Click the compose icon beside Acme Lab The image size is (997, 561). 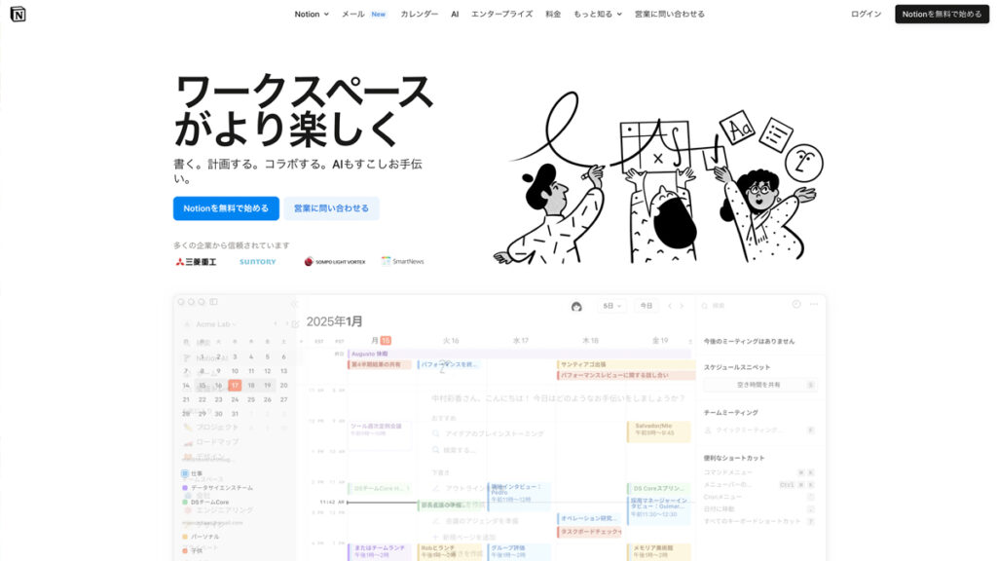[295, 324]
